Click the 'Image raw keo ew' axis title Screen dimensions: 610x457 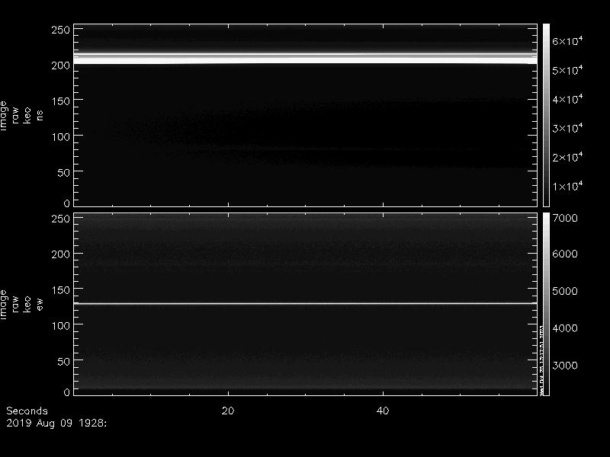pyautogui.click(x=21, y=304)
